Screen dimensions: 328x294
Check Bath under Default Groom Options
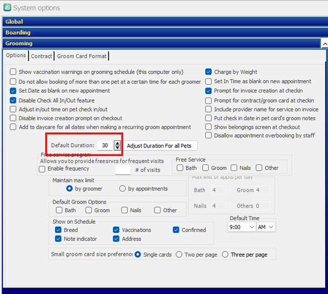tap(59, 210)
